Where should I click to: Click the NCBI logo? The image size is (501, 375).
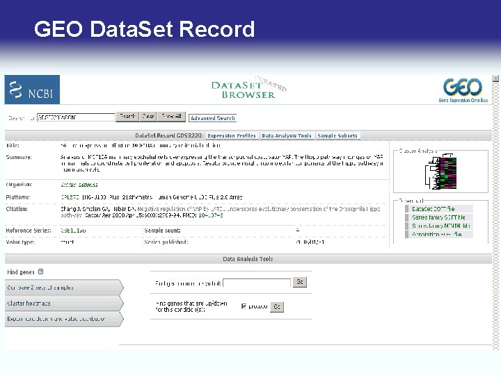pos(32,90)
